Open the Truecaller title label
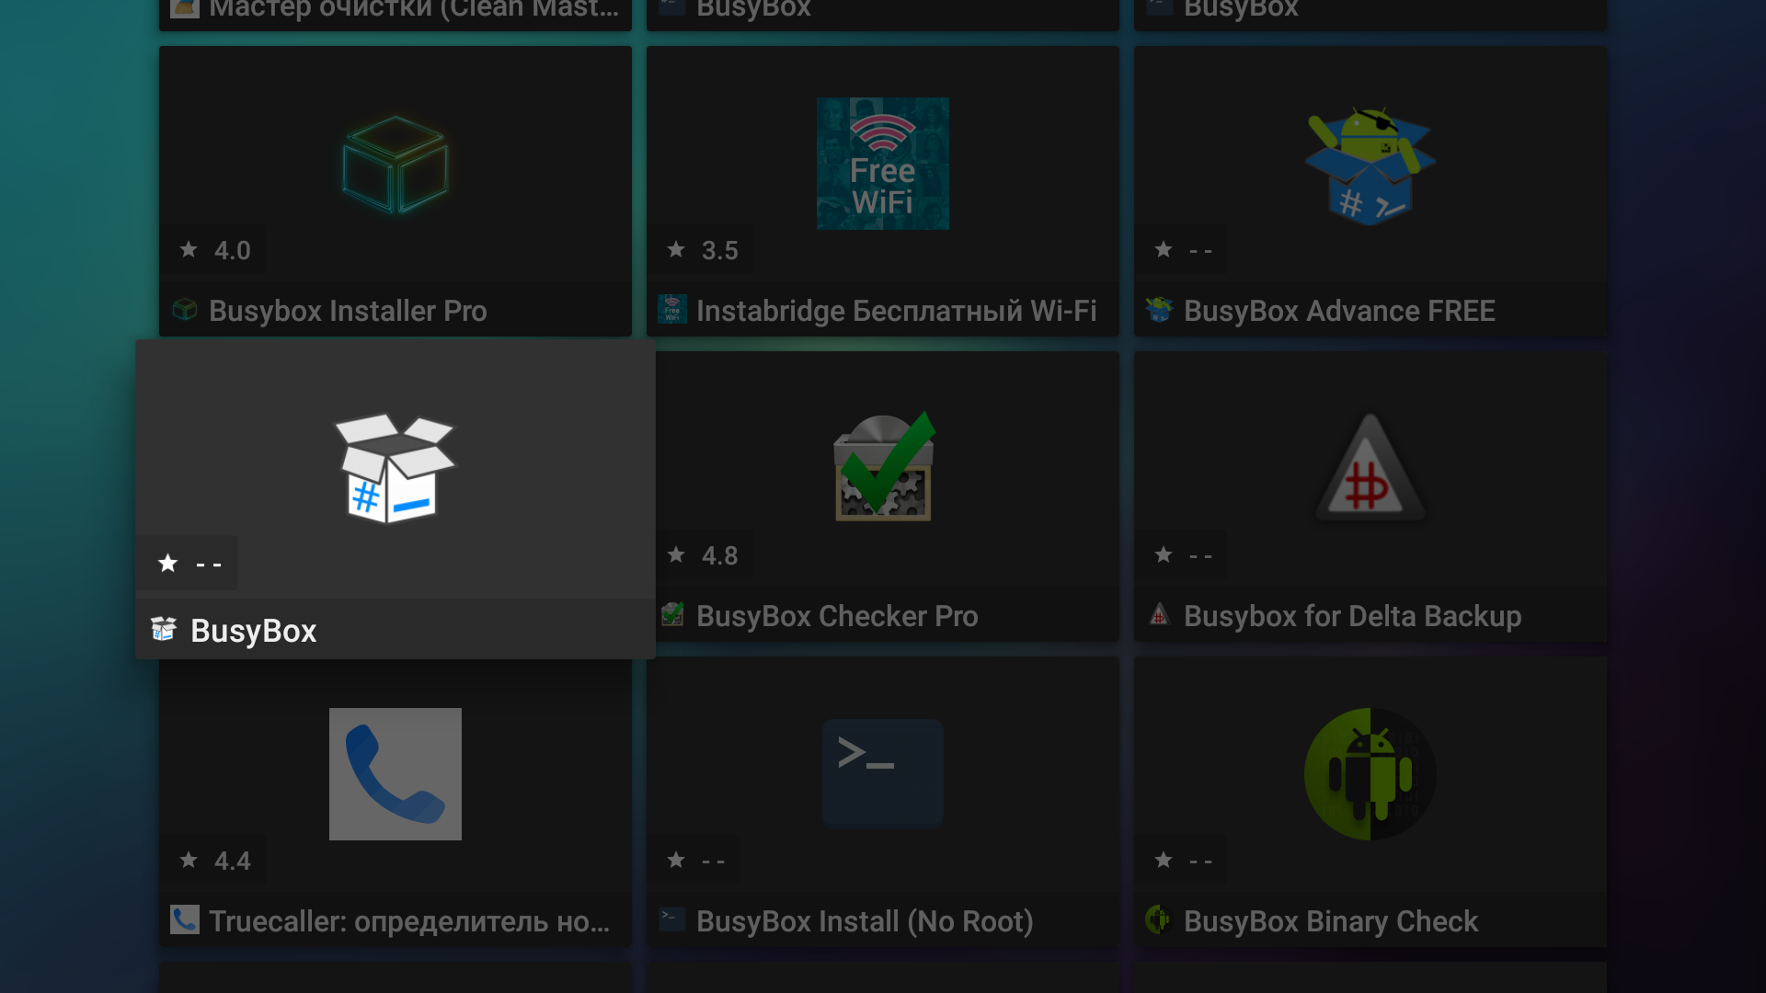The height and width of the screenshot is (993, 1766). pyautogui.click(x=409, y=921)
